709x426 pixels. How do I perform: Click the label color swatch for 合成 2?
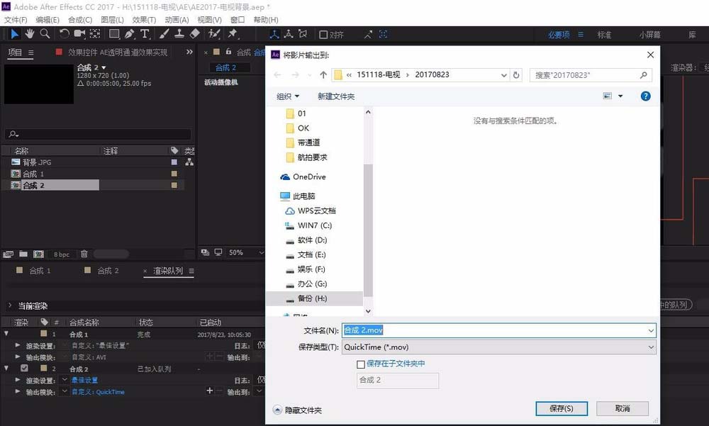pos(44,367)
